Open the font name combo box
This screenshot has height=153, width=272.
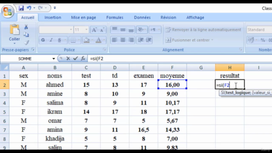pos(56,30)
